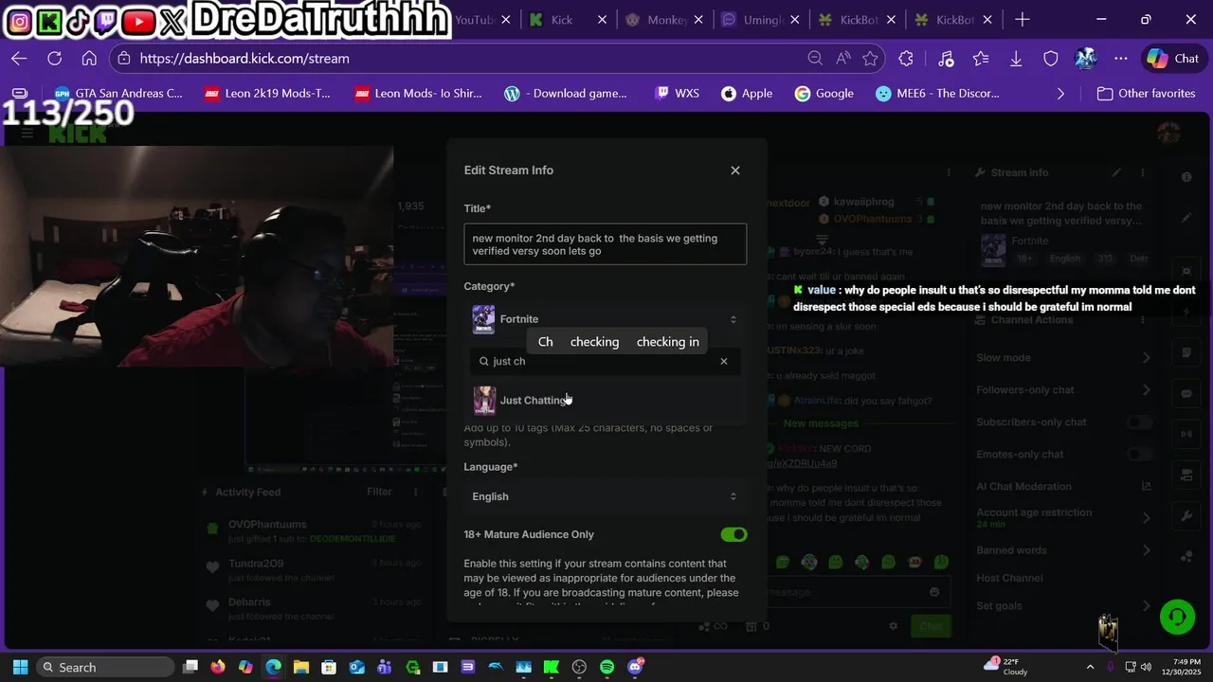Open Windows Start menu
This screenshot has height=682, width=1213.
tap(20, 667)
